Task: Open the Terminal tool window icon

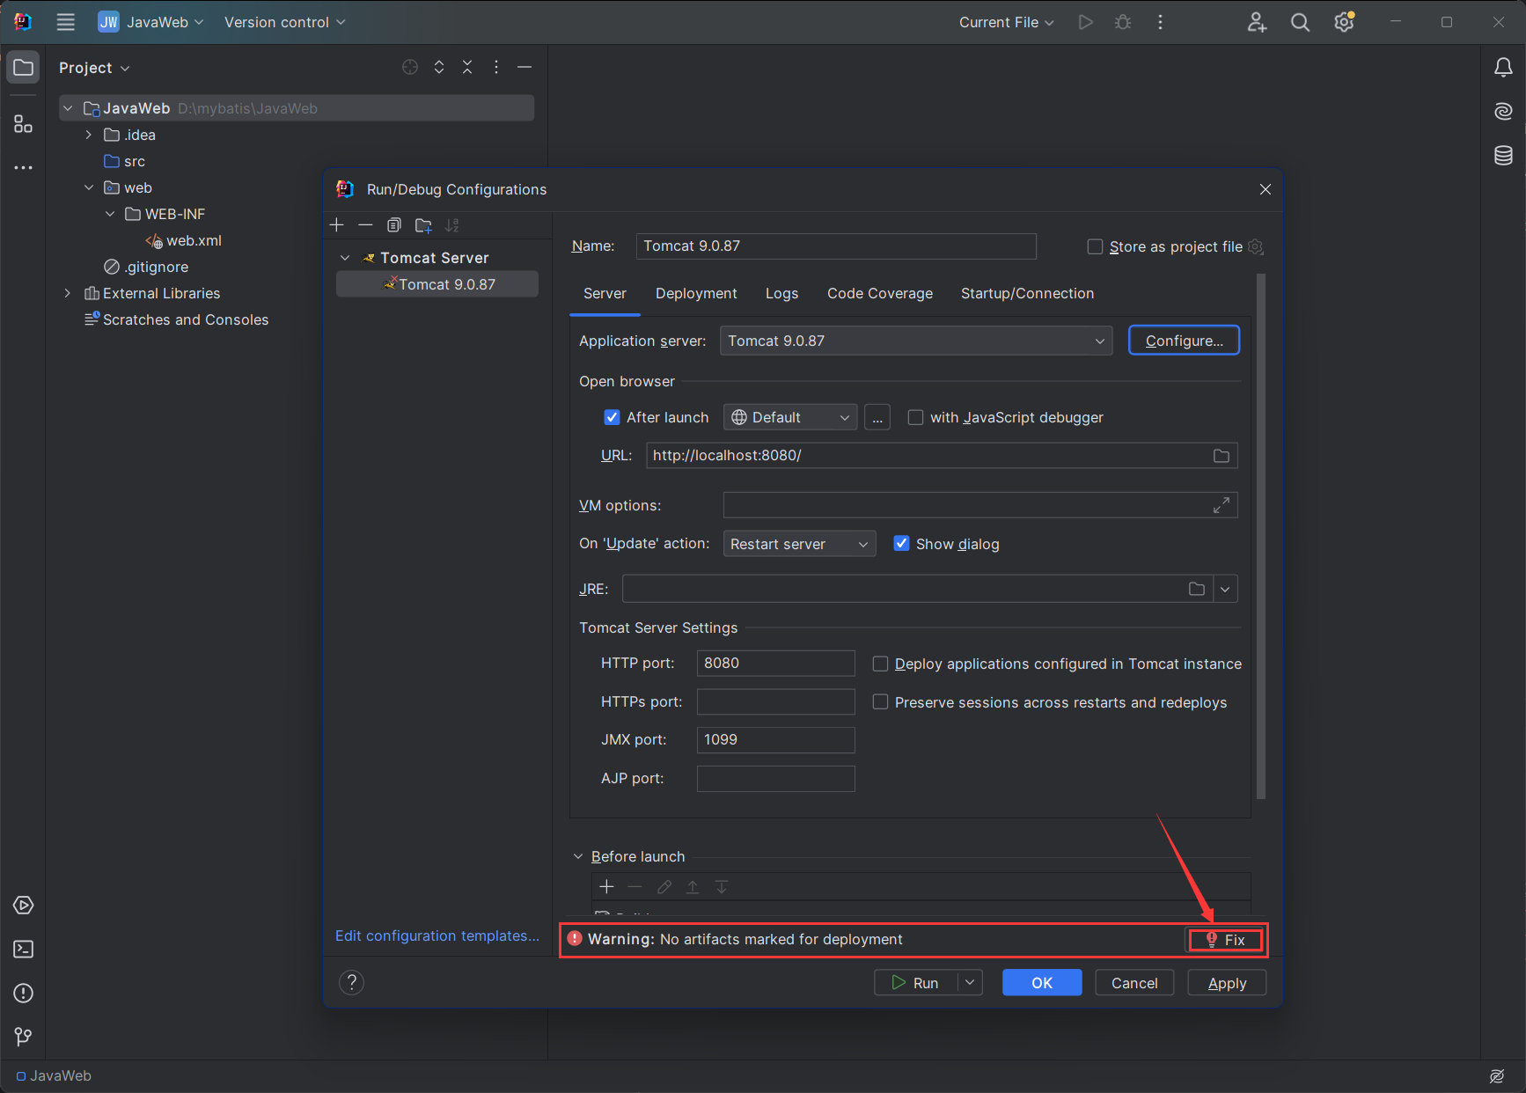Action: tap(24, 949)
